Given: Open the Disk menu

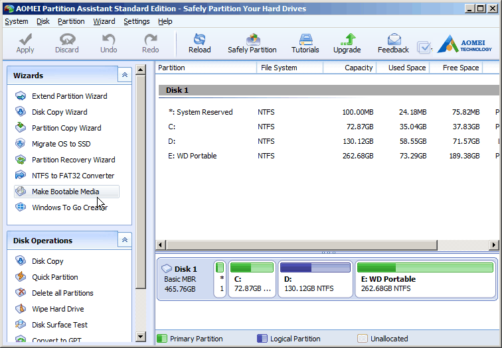Looking at the screenshot, I should point(43,21).
